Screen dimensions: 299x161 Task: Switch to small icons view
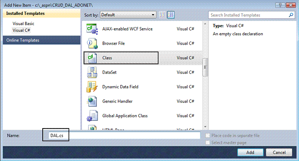tap(162, 15)
